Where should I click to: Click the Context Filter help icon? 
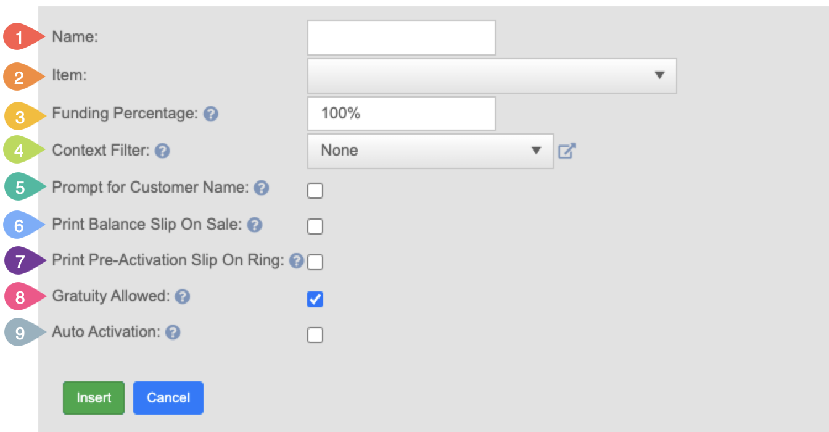[163, 151]
